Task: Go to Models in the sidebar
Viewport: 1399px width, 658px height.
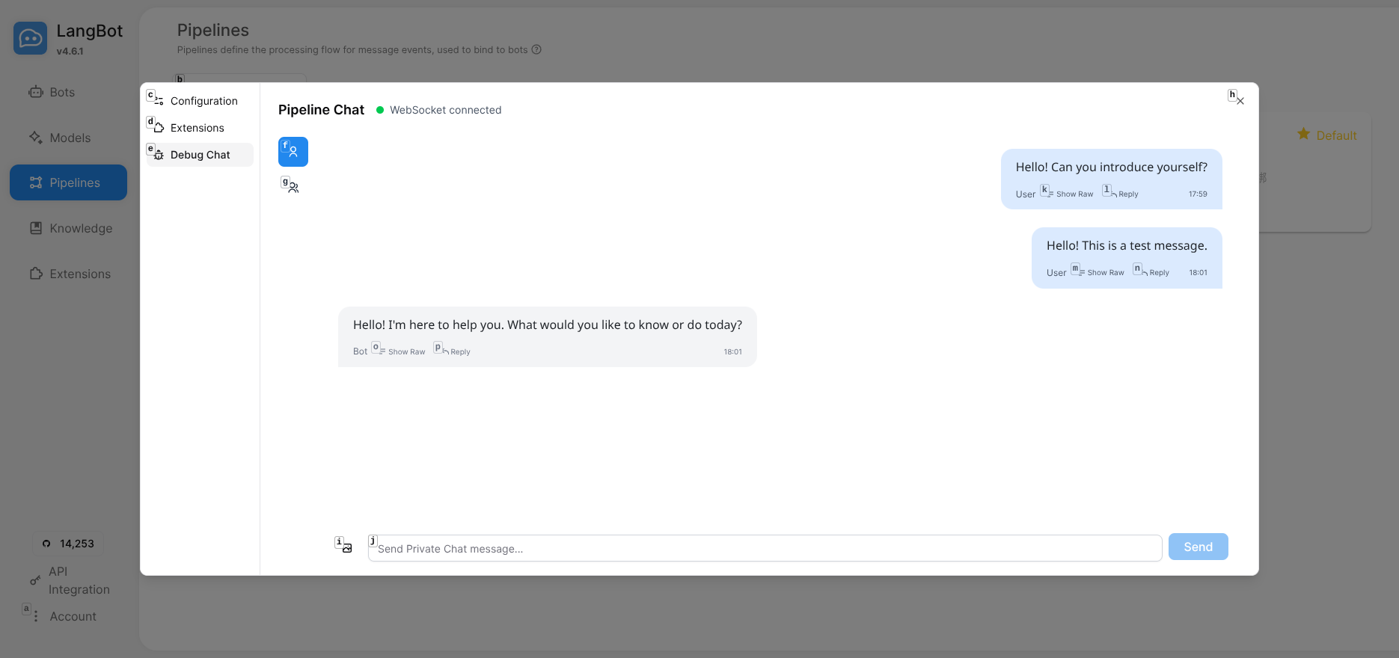Action: pyautogui.click(x=70, y=138)
